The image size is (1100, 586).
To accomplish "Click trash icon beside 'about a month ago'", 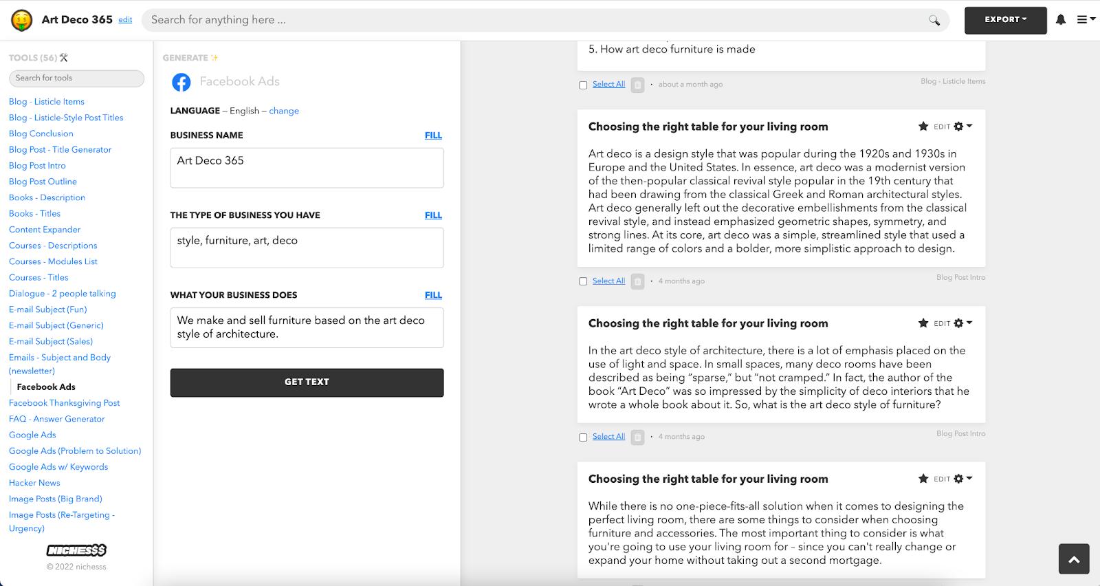I will coord(638,85).
